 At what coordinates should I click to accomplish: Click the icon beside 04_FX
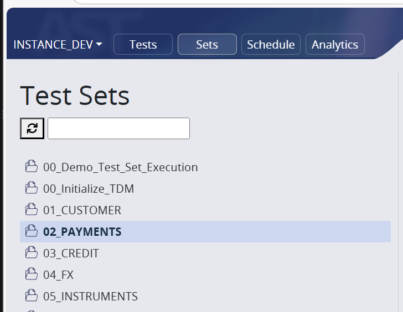click(32, 274)
